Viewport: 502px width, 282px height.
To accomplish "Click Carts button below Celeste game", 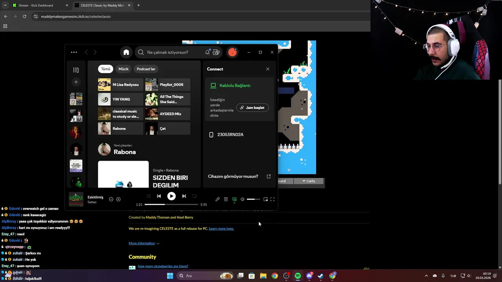I will pos(309,181).
